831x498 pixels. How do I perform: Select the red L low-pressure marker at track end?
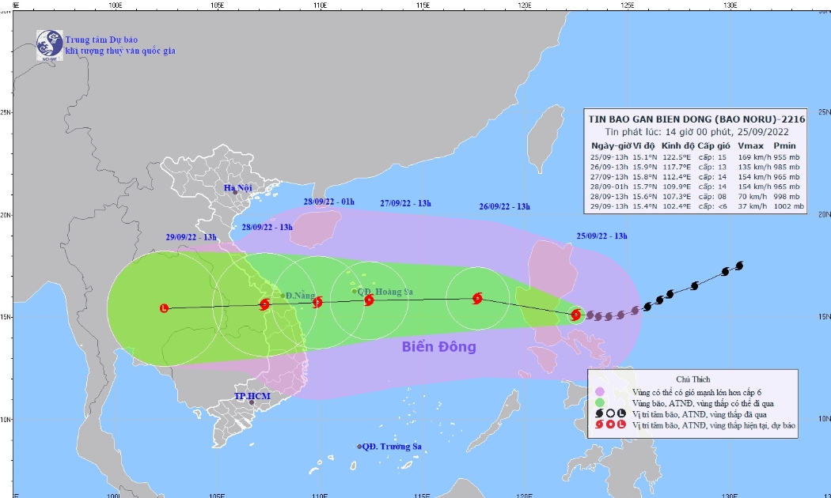click(165, 308)
